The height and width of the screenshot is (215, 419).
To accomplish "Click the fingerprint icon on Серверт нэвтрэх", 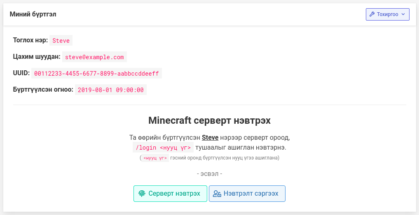I will (142, 194).
